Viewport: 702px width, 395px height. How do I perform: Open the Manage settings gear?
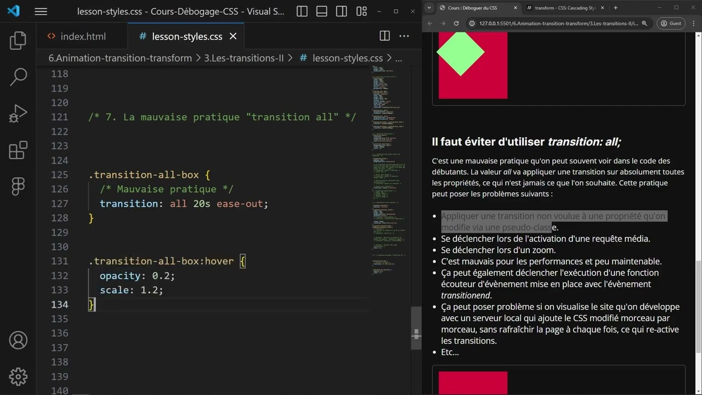coord(18,376)
